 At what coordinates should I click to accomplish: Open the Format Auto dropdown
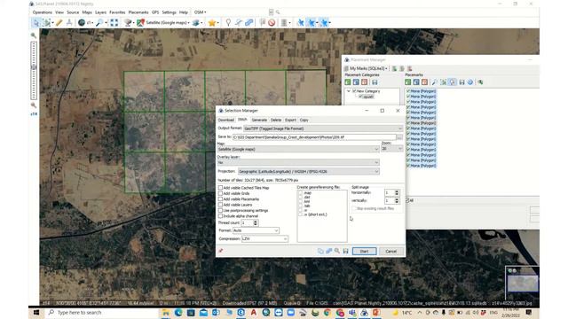pos(256,230)
